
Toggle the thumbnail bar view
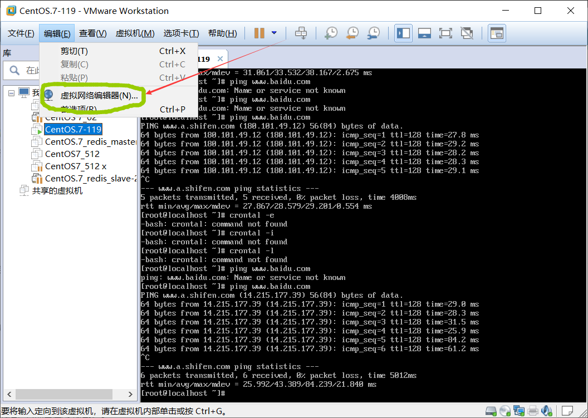pyautogui.click(x=424, y=33)
